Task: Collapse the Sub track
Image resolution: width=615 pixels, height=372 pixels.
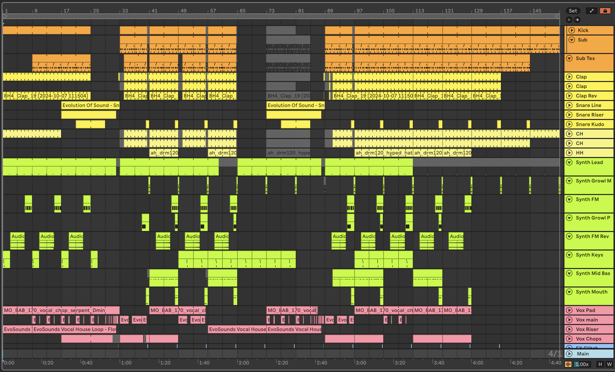Action: (572, 40)
